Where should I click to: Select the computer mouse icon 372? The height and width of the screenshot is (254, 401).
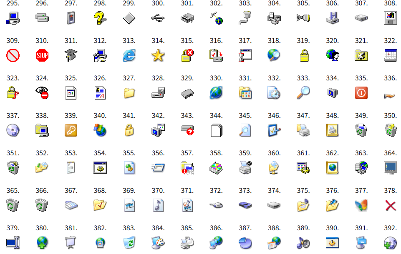click(216, 205)
